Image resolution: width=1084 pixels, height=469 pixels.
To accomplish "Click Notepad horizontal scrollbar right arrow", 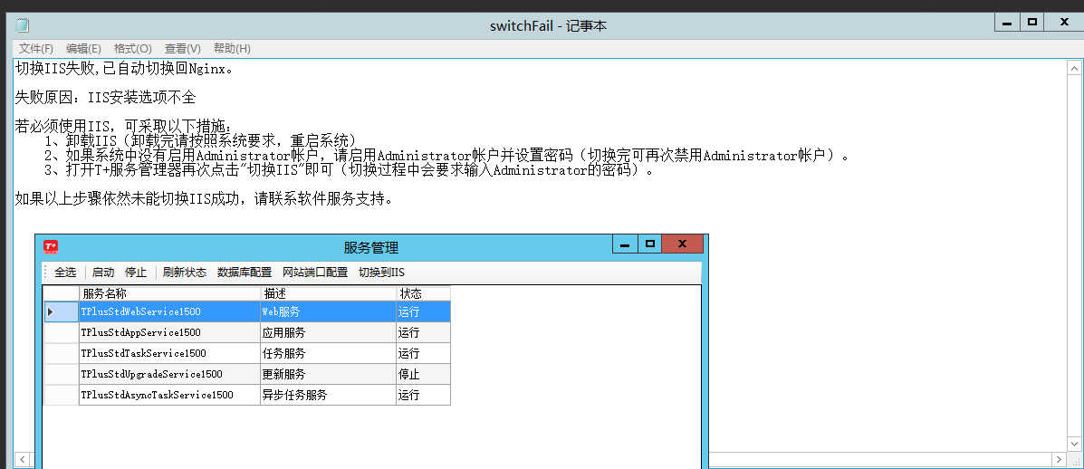I will (x=1060, y=459).
